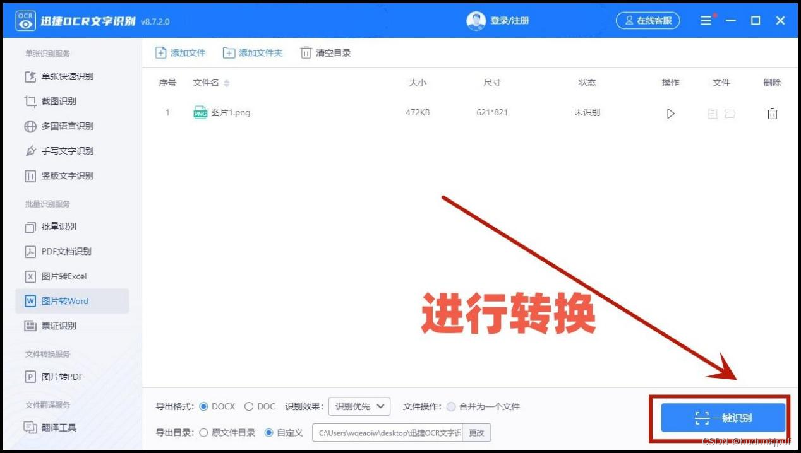Image resolution: width=801 pixels, height=453 pixels.
Task: Open 翻译工具 in the sidebar
Action: coord(72,427)
